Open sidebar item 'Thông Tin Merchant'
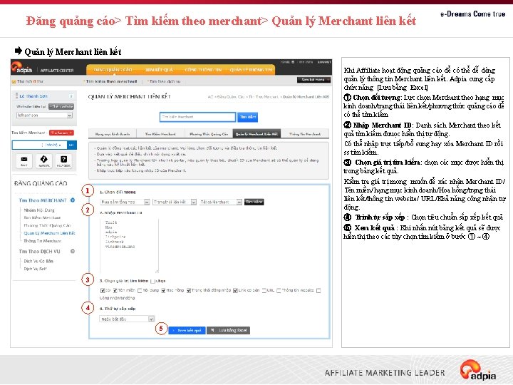This screenshot has height=385, width=513. coord(43,241)
